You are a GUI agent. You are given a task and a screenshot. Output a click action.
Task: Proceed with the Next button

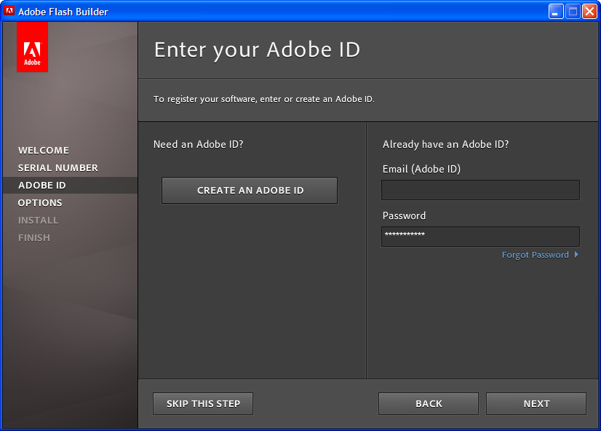click(536, 403)
